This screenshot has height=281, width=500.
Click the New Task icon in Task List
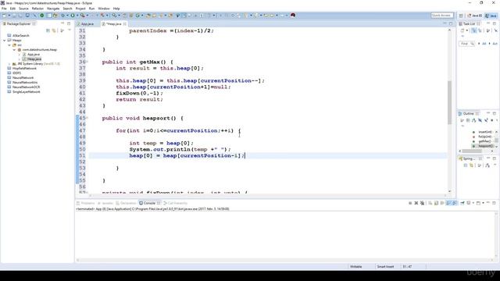pyautogui.click(x=462, y=30)
